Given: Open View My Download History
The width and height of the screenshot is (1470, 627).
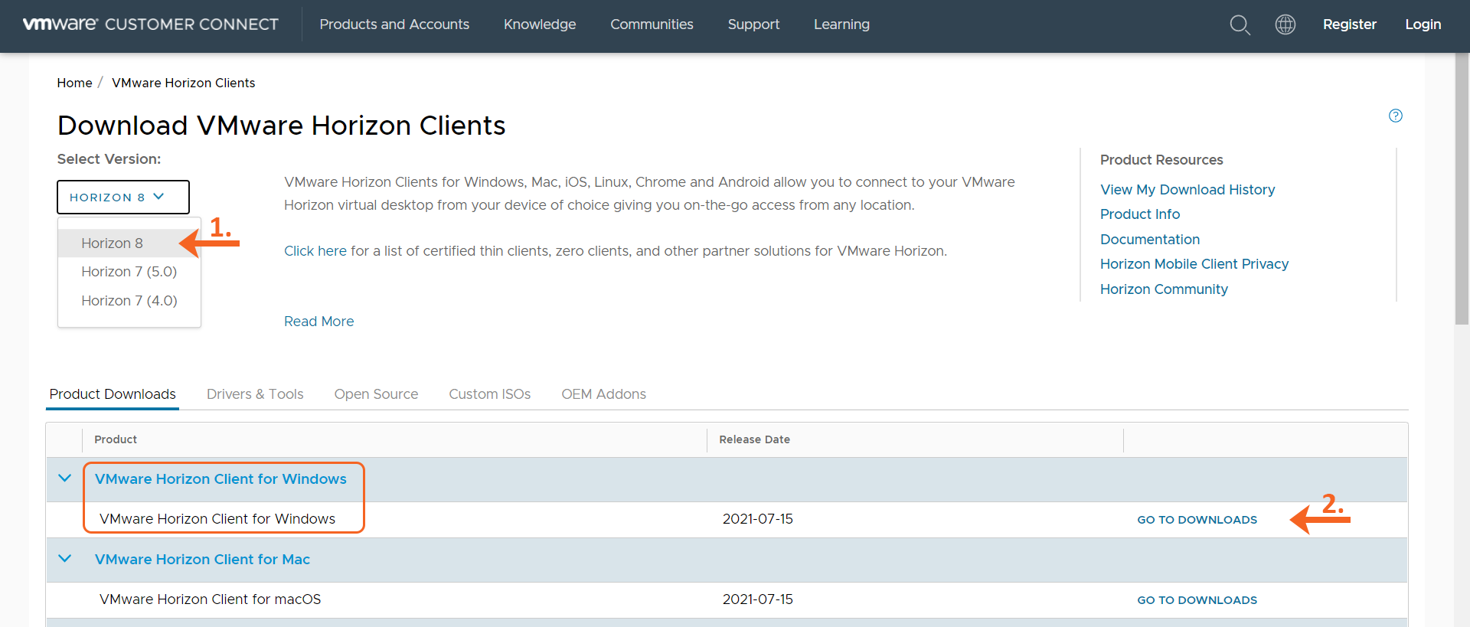Looking at the screenshot, I should point(1187,190).
